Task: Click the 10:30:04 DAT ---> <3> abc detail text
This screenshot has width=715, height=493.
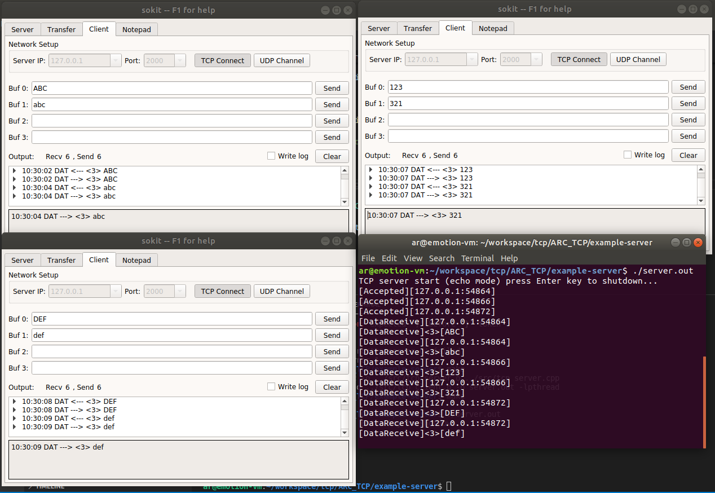Action: tap(58, 217)
